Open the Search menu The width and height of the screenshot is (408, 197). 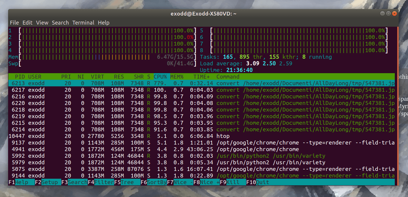click(x=60, y=23)
